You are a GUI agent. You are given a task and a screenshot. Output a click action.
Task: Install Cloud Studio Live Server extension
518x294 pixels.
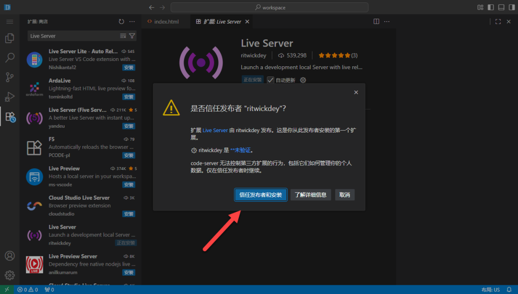click(129, 214)
